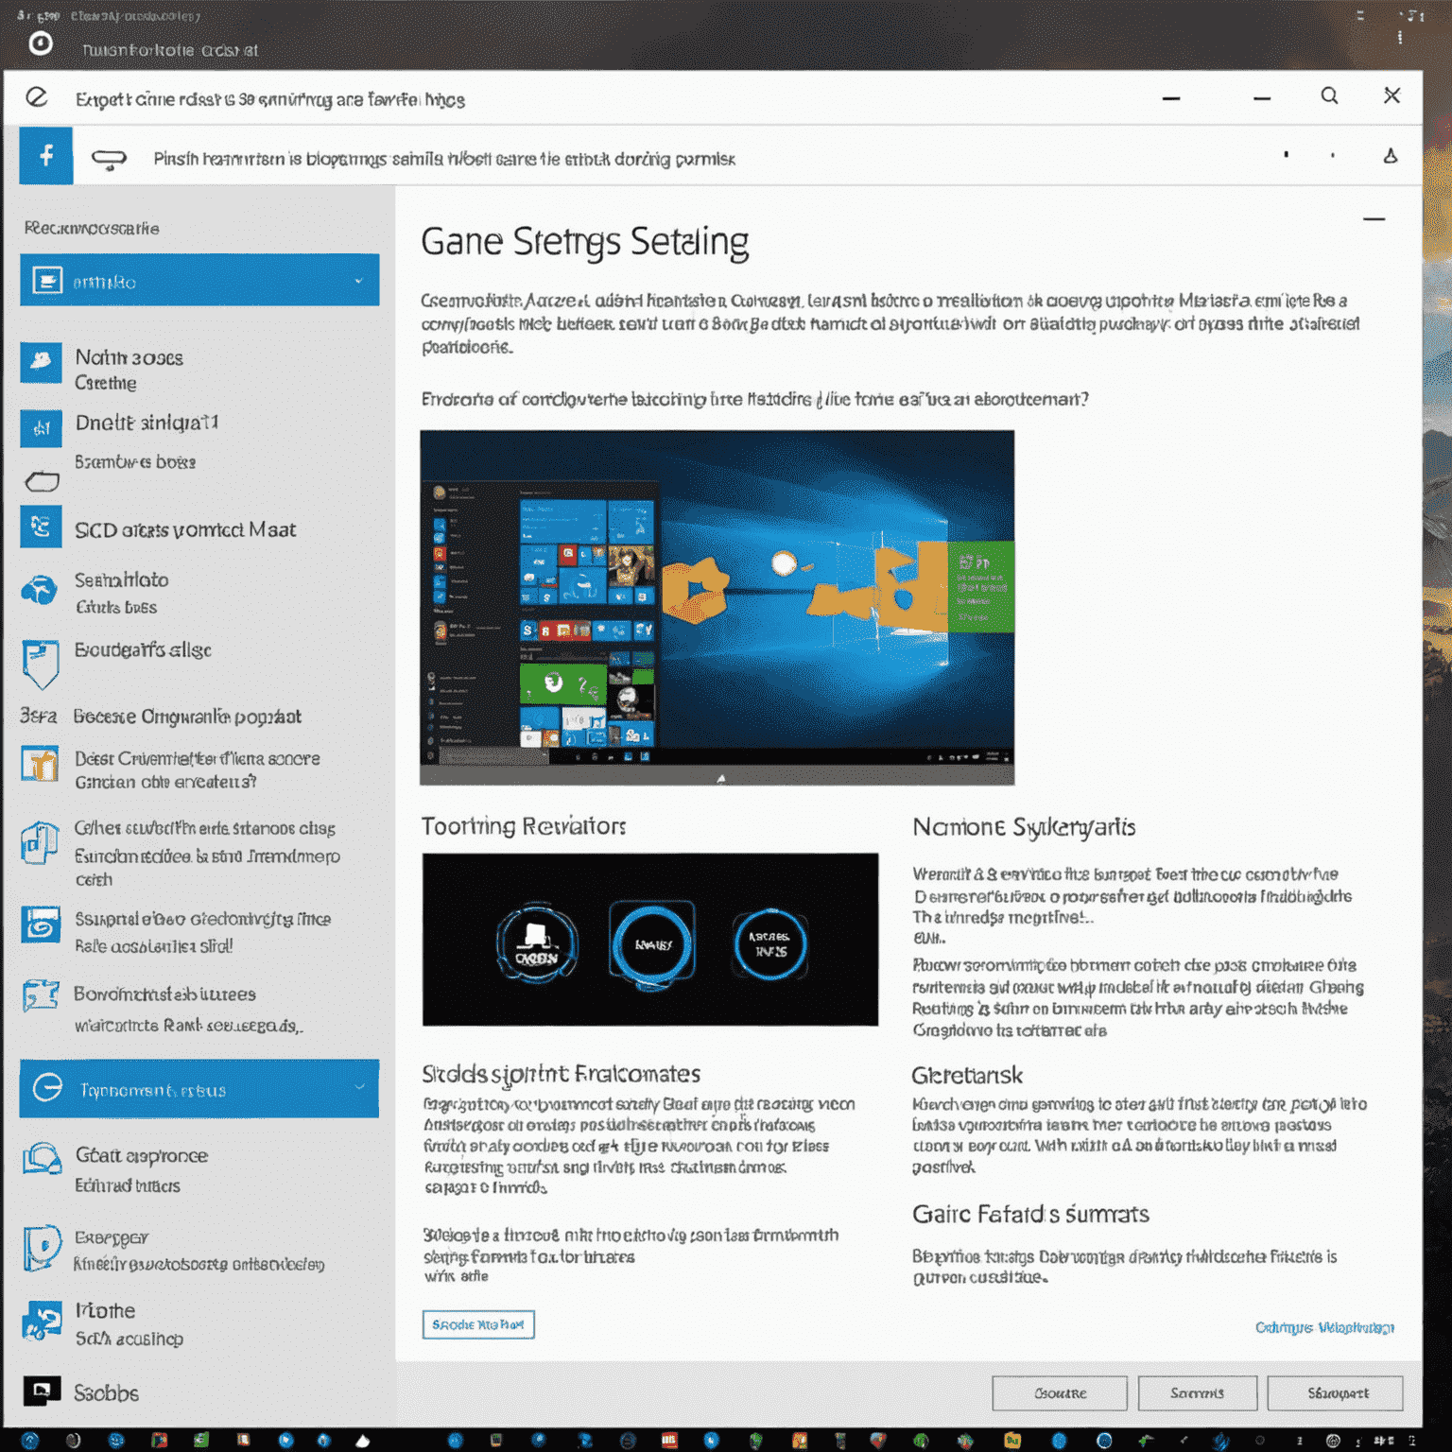Click the bell-shaped icon right of the banner
The image size is (1452, 1452).
tap(1391, 156)
